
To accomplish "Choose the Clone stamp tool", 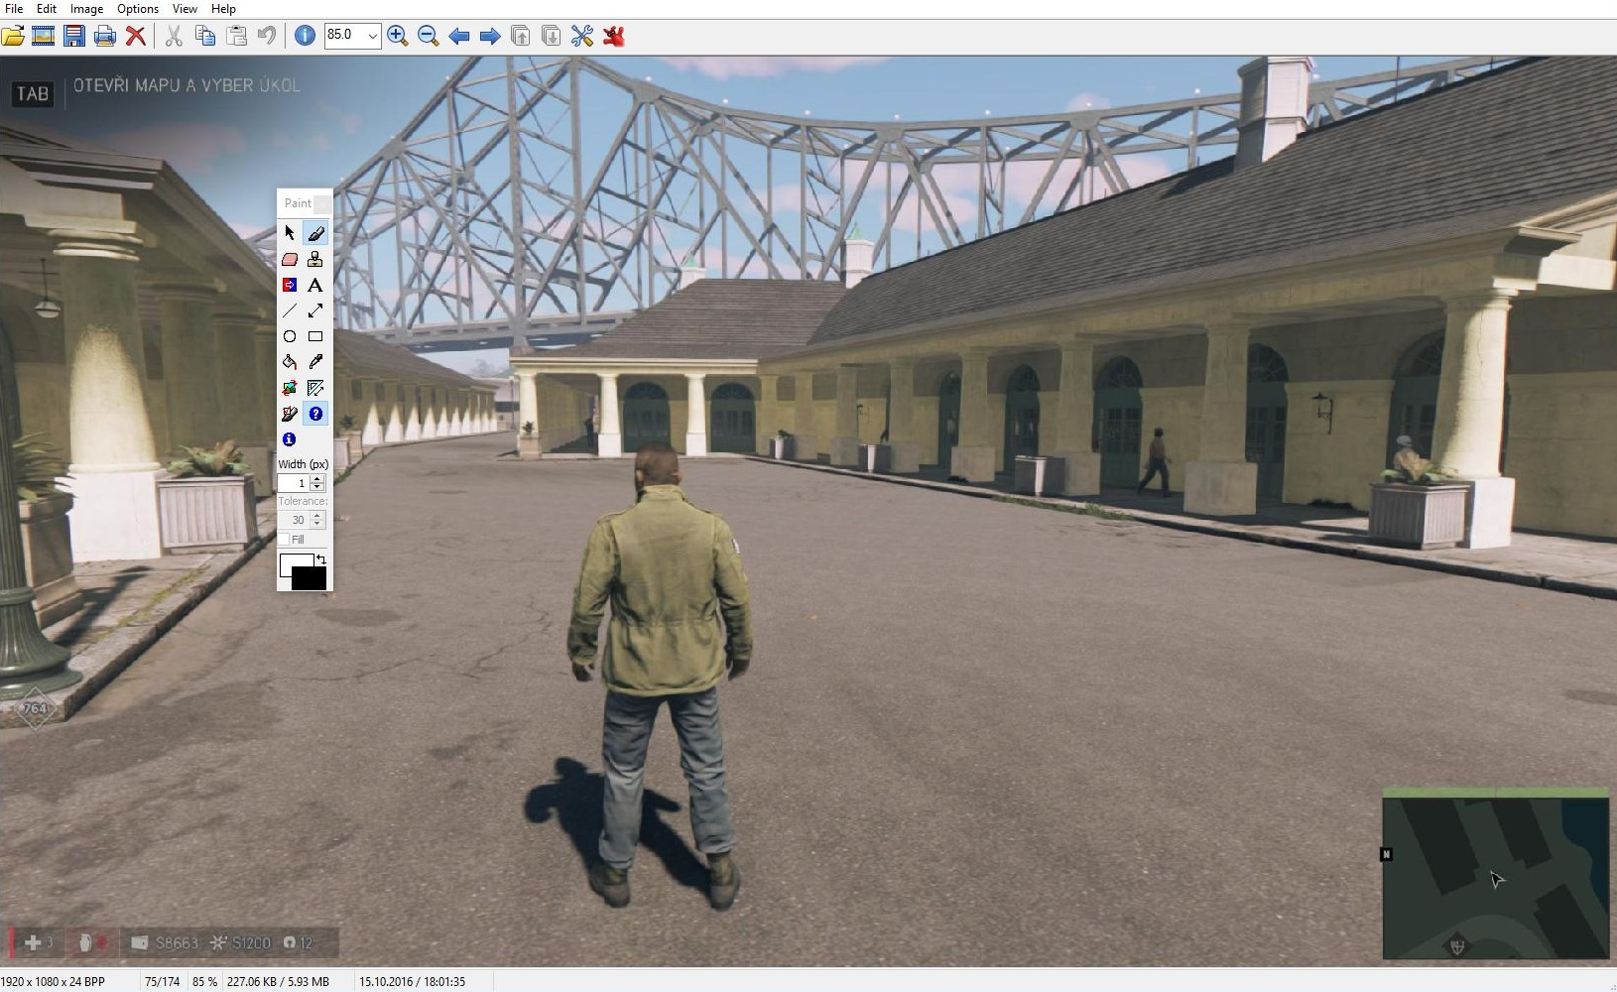I will (315, 259).
